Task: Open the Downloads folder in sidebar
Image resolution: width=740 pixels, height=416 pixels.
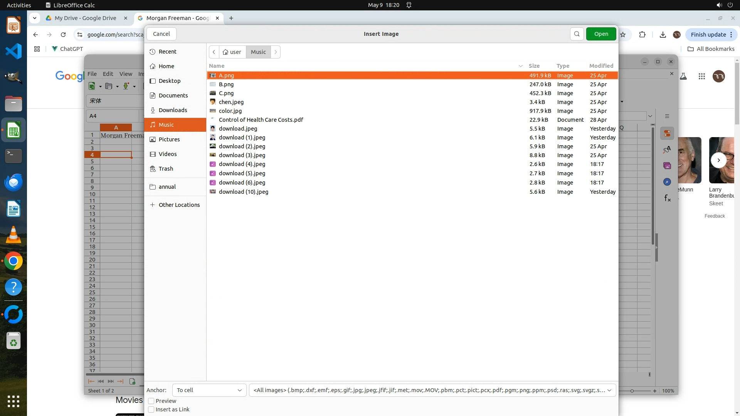Action: click(x=173, y=110)
